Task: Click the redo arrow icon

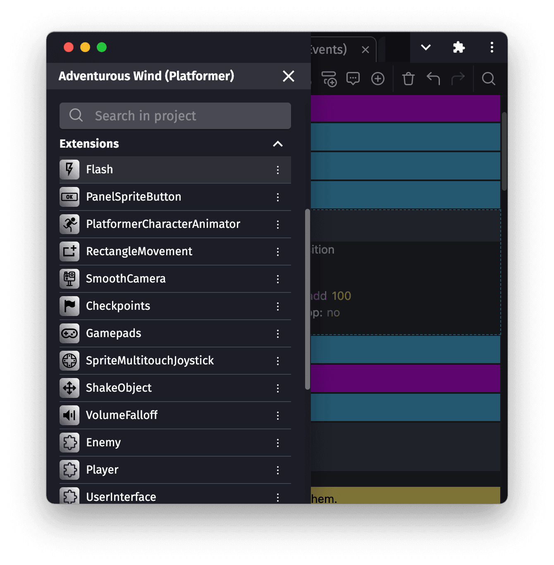Action: point(458,79)
